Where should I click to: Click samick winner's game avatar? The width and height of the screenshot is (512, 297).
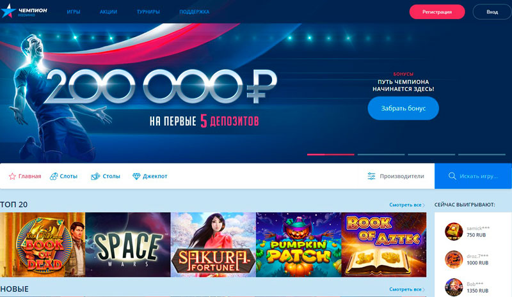click(x=454, y=231)
